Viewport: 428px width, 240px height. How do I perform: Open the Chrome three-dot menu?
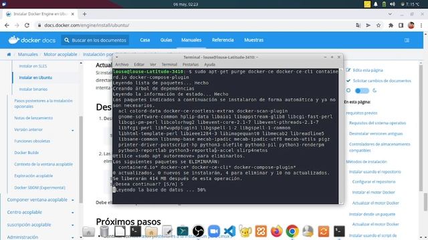(x=421, y=25)
